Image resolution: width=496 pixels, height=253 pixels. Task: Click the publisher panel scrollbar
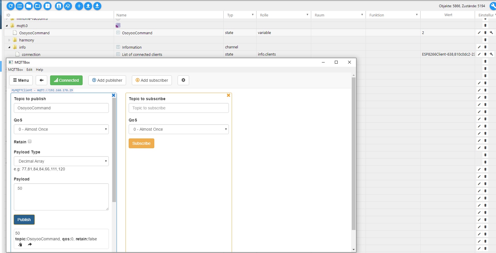click(x=114, y=150)
